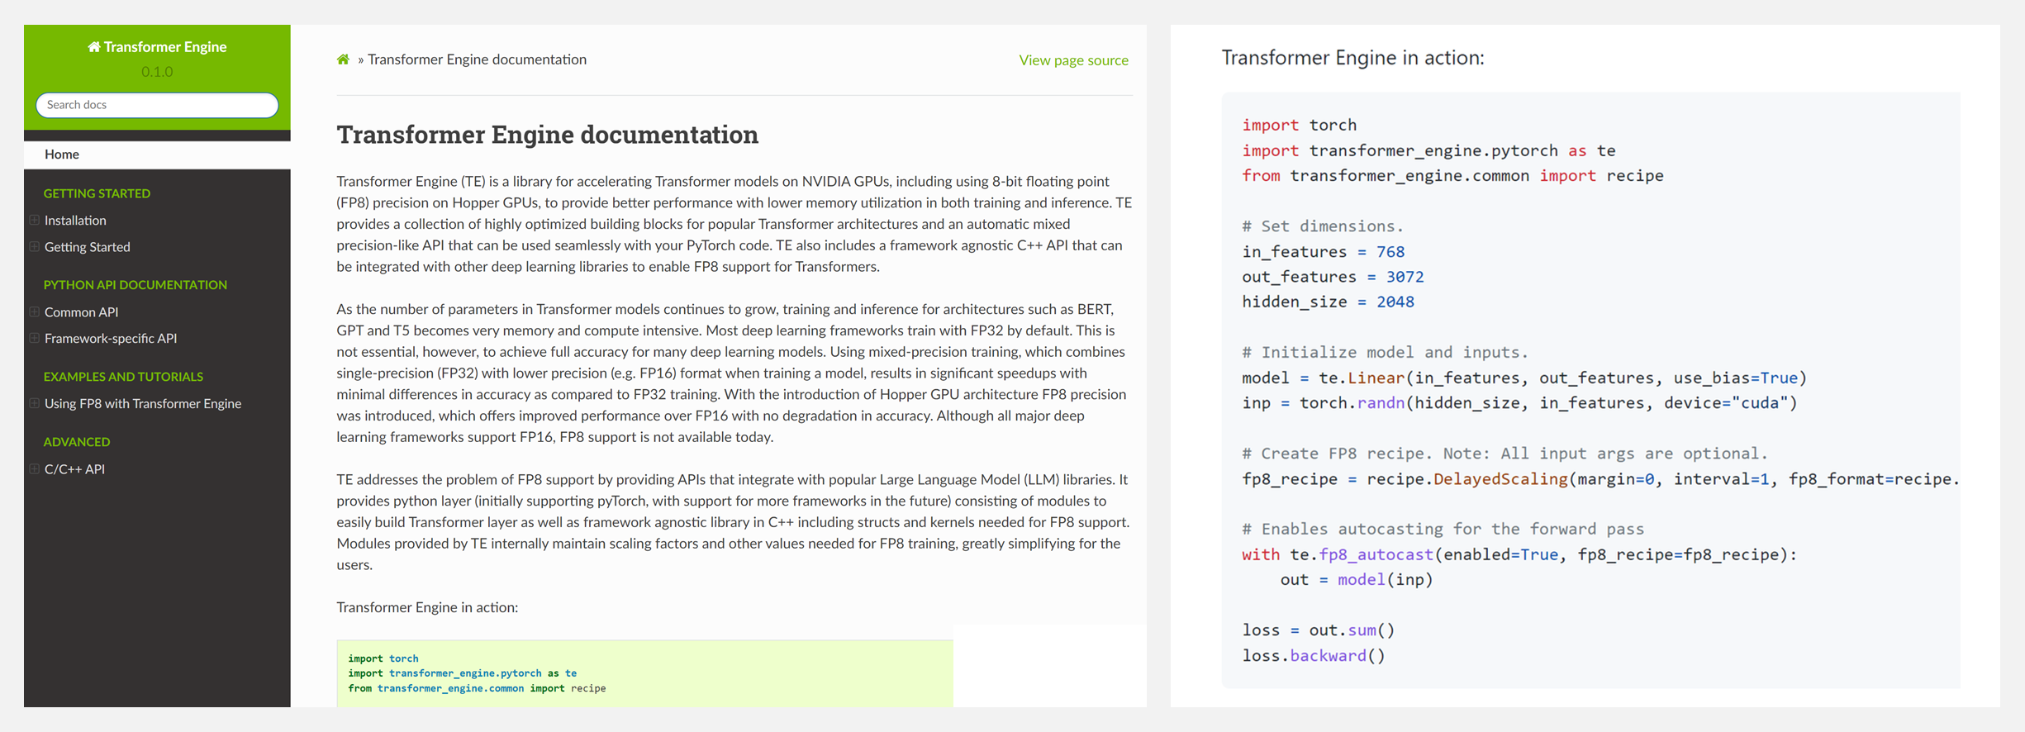2025x732 pixels.
Task: Open the Installation page link
Action: coord(75,221)
